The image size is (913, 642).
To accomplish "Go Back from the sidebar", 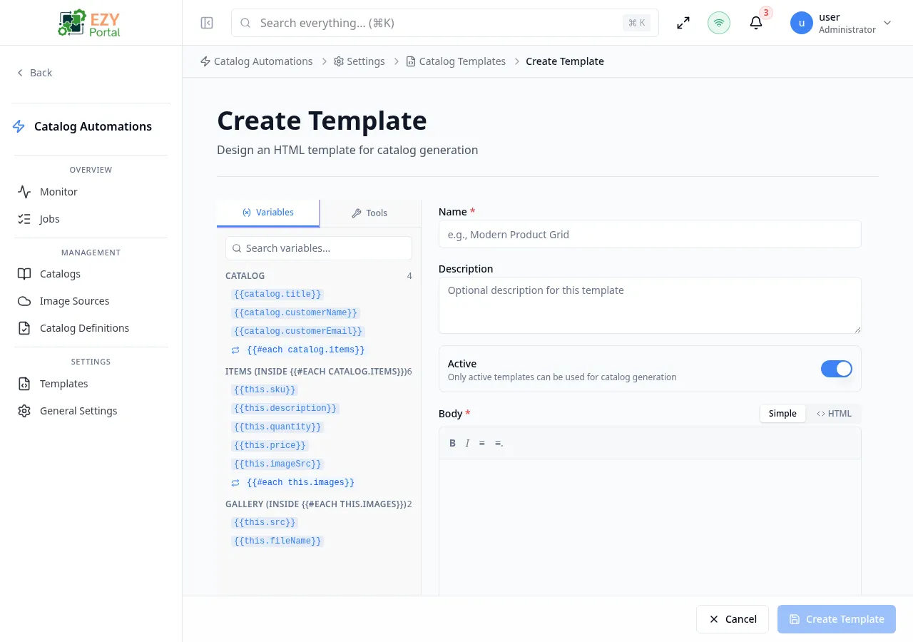I will pyautogui.click(x=34, y=73).
